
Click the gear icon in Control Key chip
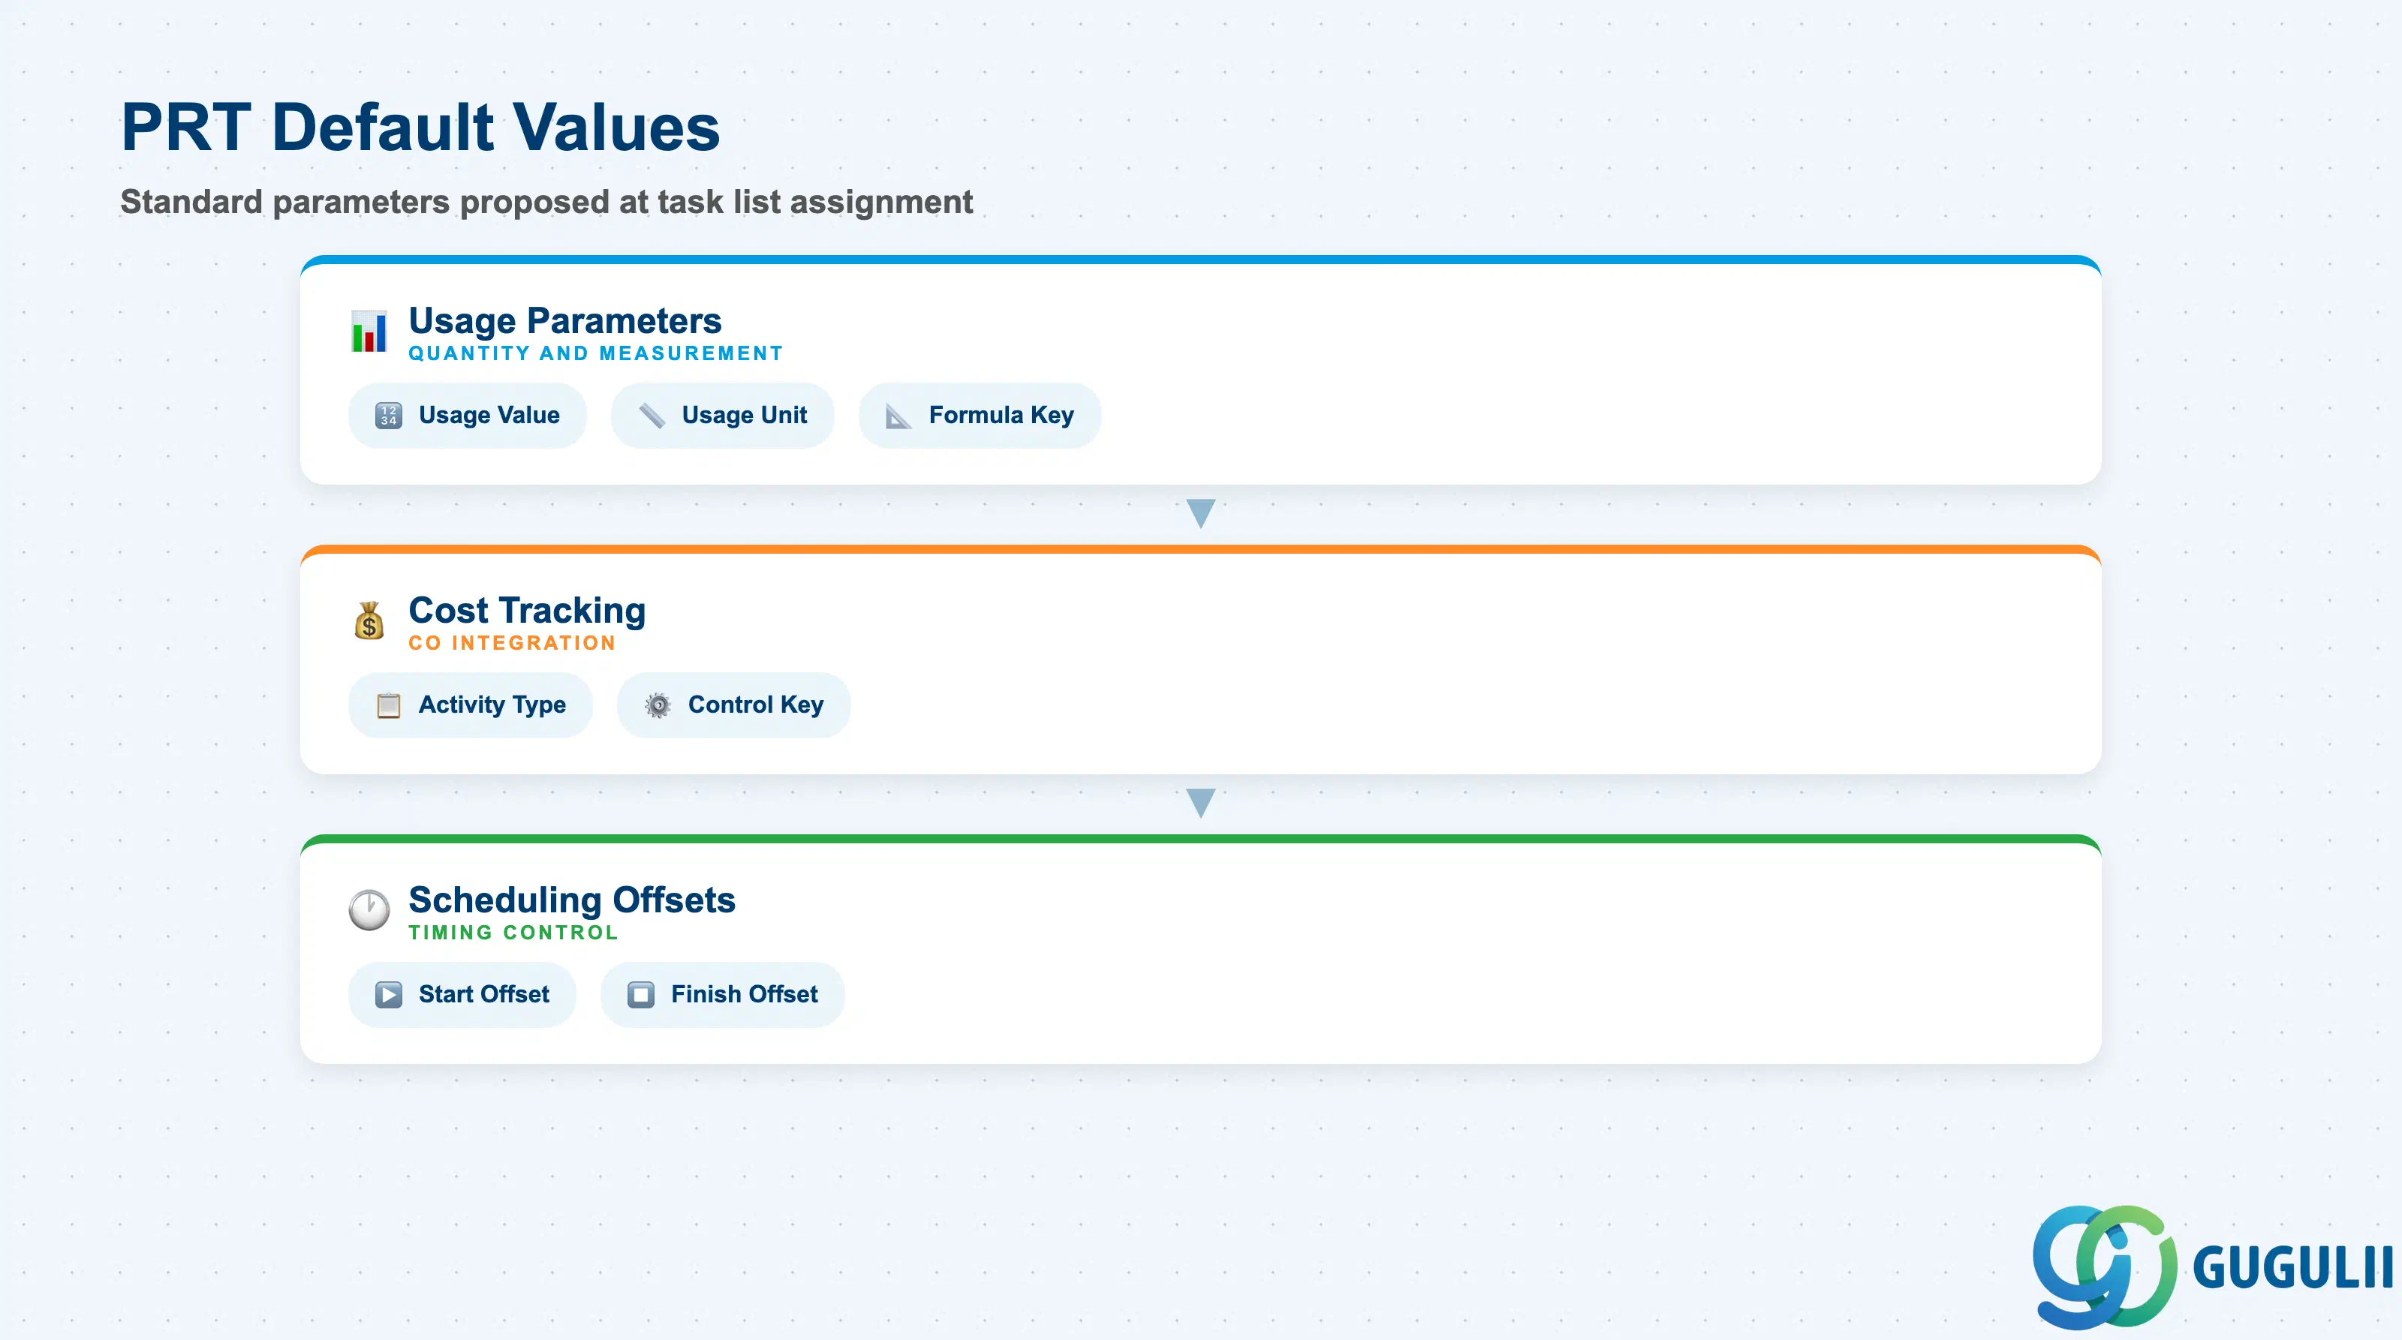[x=658, y=705]
